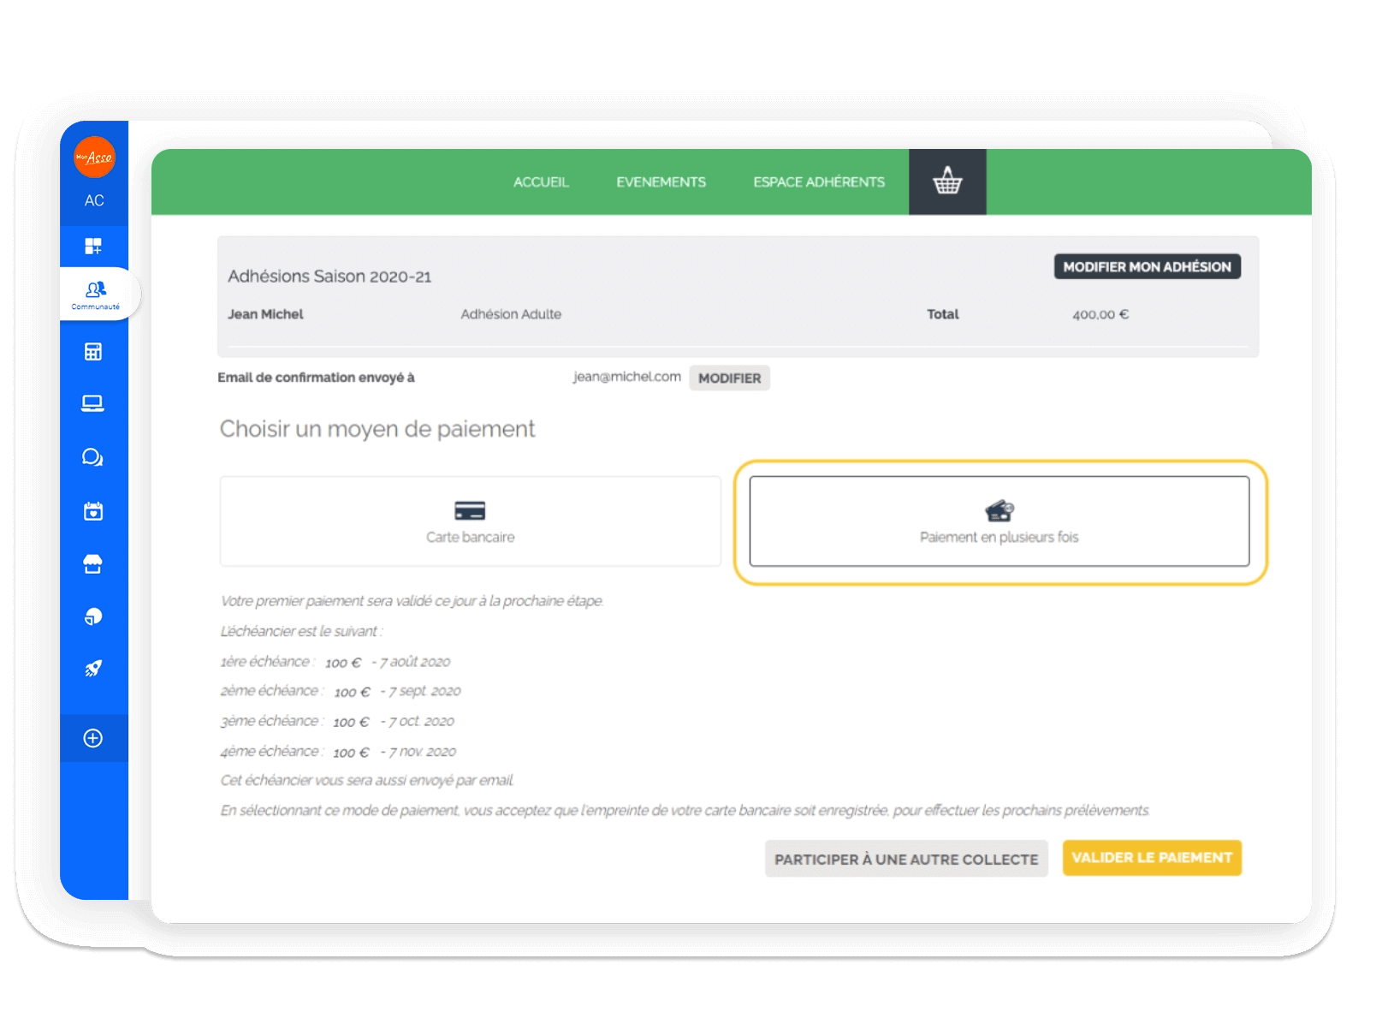Open the Communauté panel in the sidebar
Screen dimensions: 1376x1030
click(94, 293)
